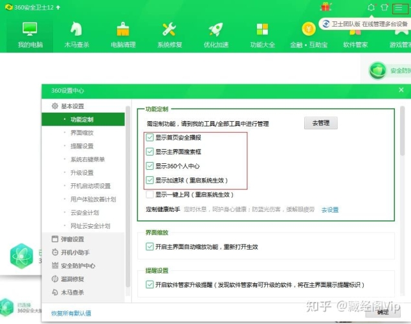The image size is (411, 324).
Task: Enable 显示一键上网 checkbox
Action: click(x=150, y=194)
